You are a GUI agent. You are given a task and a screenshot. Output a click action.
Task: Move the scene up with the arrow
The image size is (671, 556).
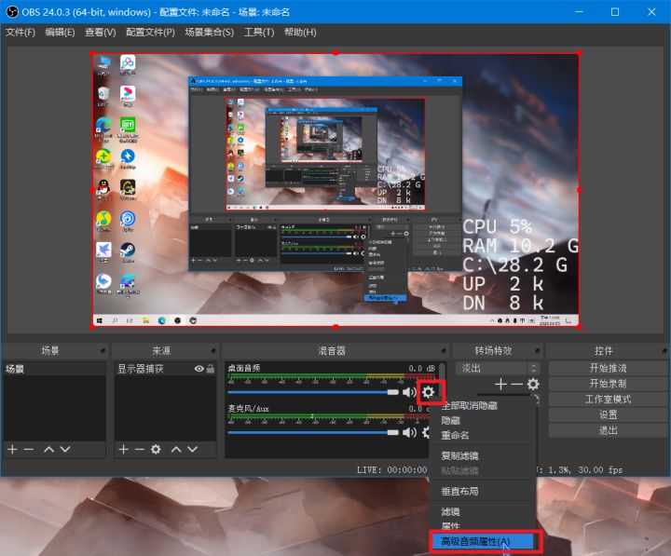[48, 449]
